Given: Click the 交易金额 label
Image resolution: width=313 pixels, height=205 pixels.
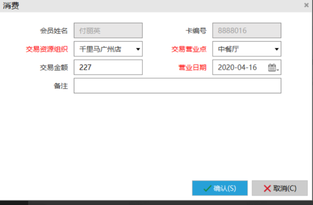Looking at the screenshot, I should [x=54, y=67].
